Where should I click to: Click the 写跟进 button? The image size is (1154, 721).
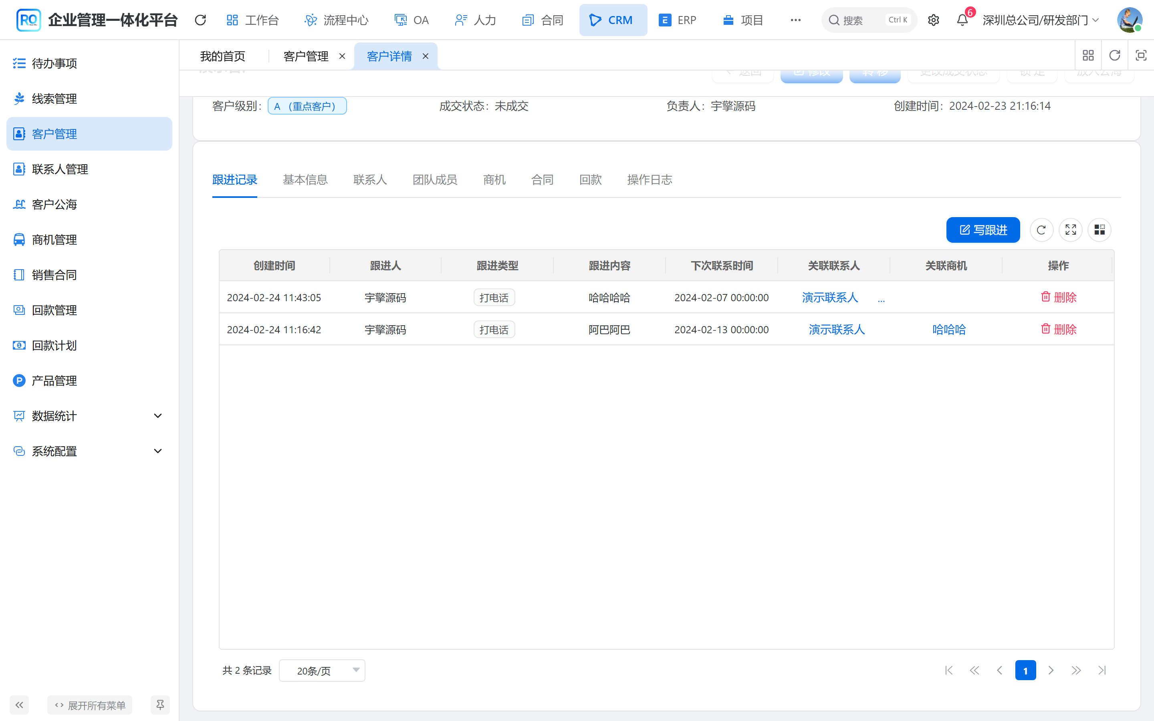(x=983, y=230)
